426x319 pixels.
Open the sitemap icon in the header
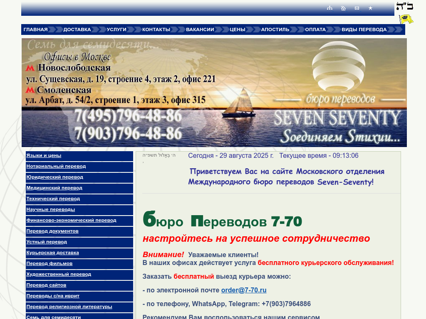329,8
